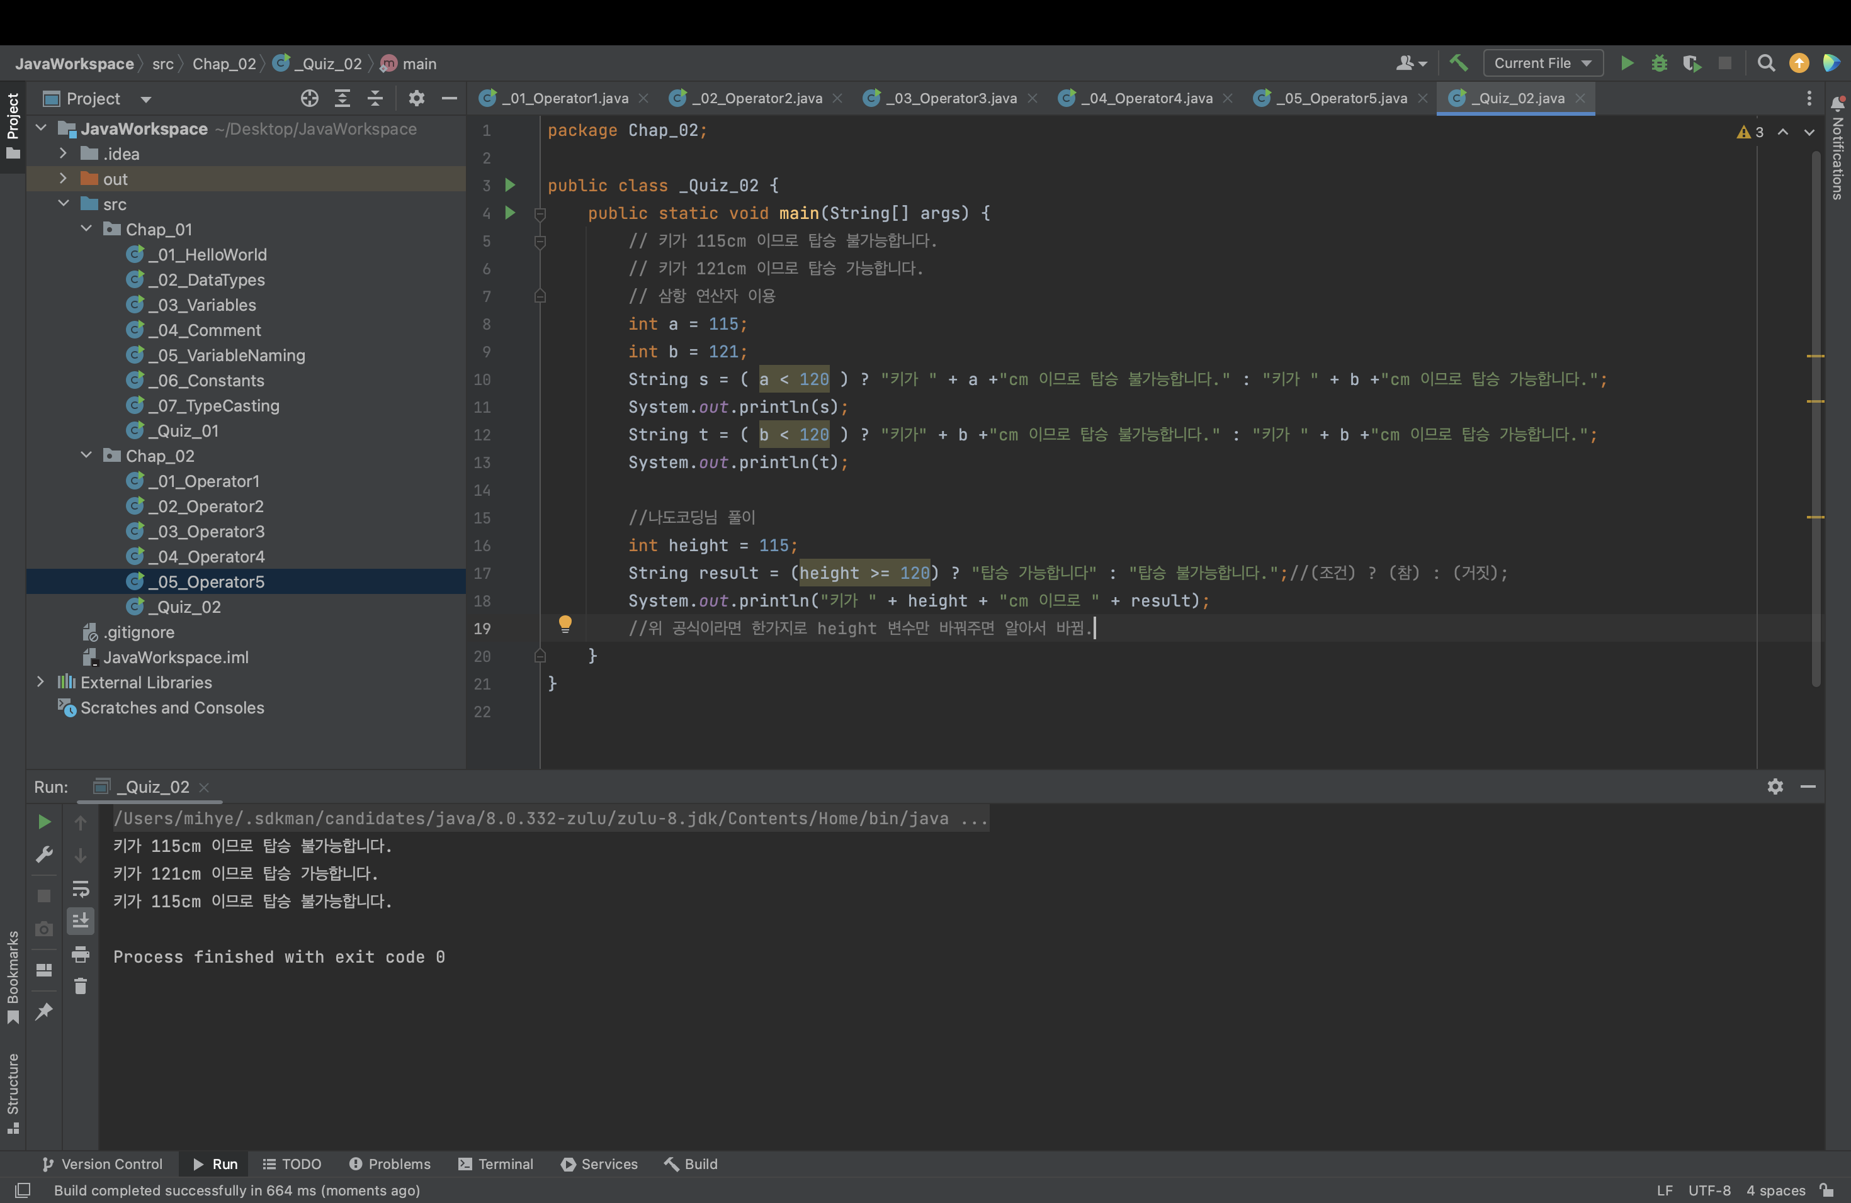Toggle scroll to end in console

80,922
